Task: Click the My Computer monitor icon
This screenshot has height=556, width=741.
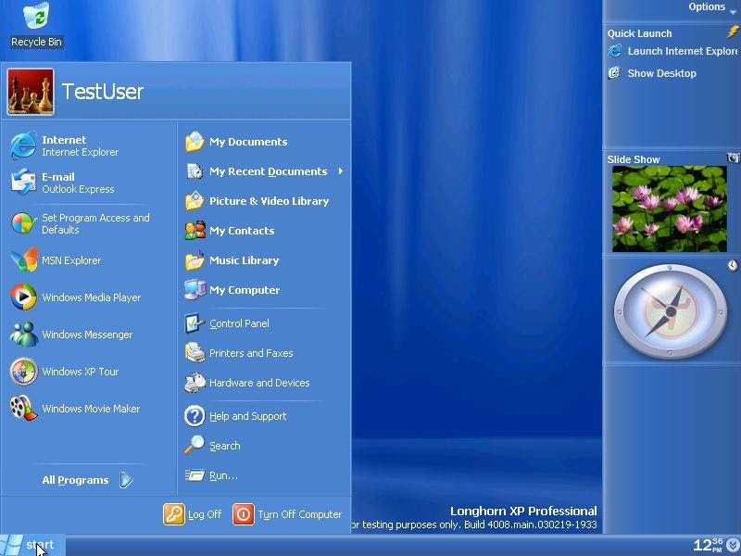Action: (195, 290)
